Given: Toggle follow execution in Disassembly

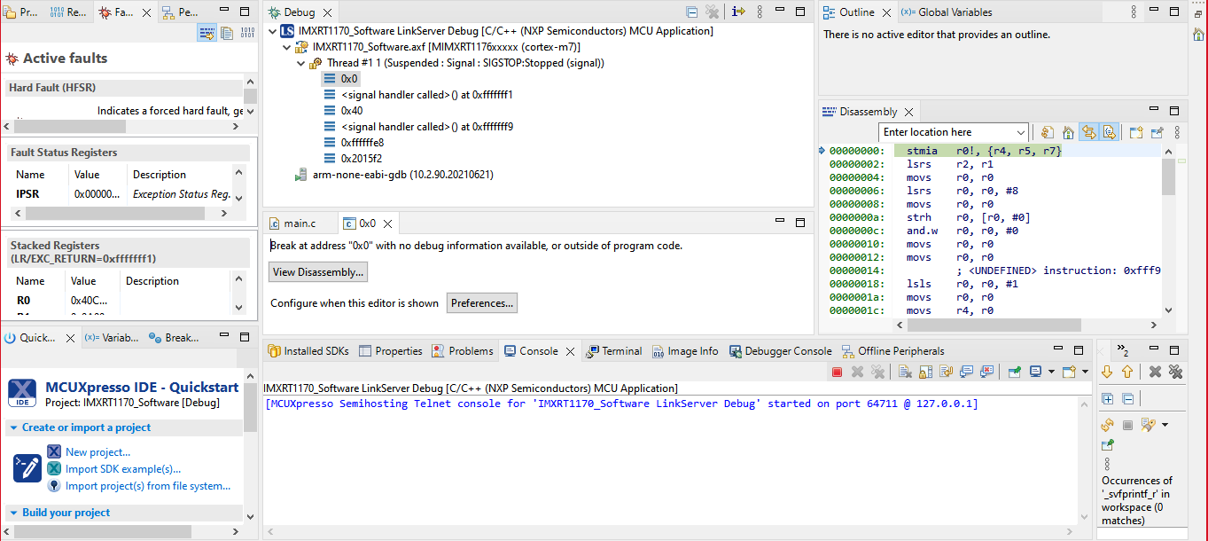Looking at the screenshot, I should [1110, 132].
